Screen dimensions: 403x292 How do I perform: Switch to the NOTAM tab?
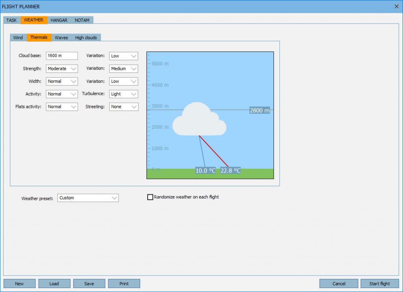[82, 20]
